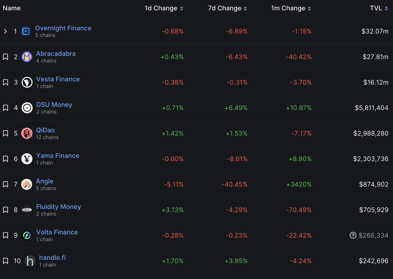393x279 pixels.
Task: Open the Fluidity Money protocol page
Action: click(58, 207)
